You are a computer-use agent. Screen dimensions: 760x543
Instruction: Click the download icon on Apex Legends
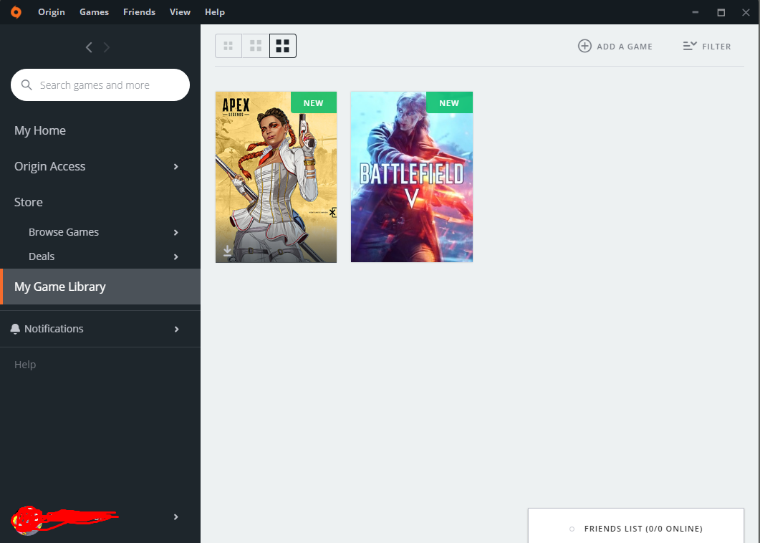(227, 251)
